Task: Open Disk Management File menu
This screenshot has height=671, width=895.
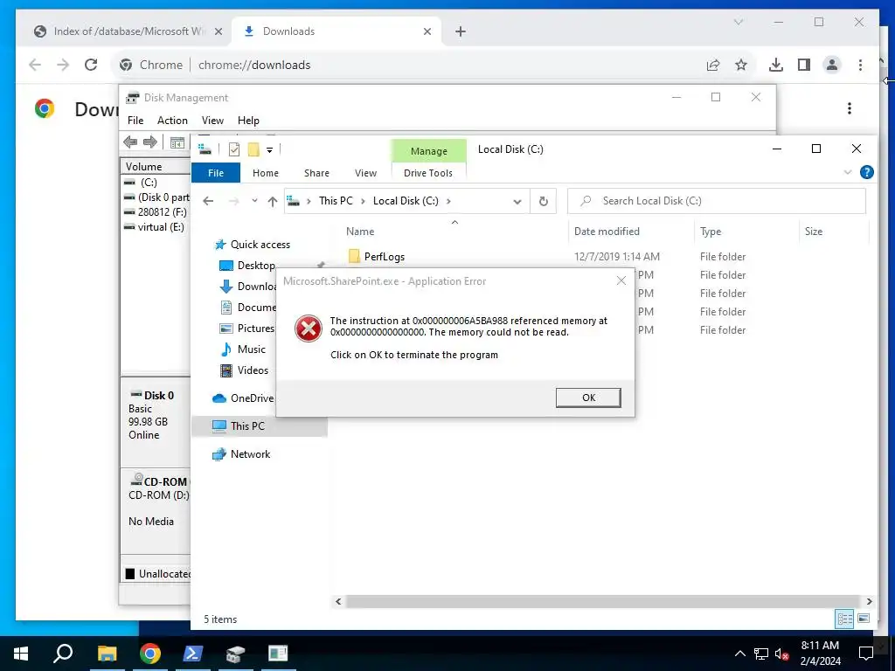Action: pyautogui.click(x=135, y=121)
